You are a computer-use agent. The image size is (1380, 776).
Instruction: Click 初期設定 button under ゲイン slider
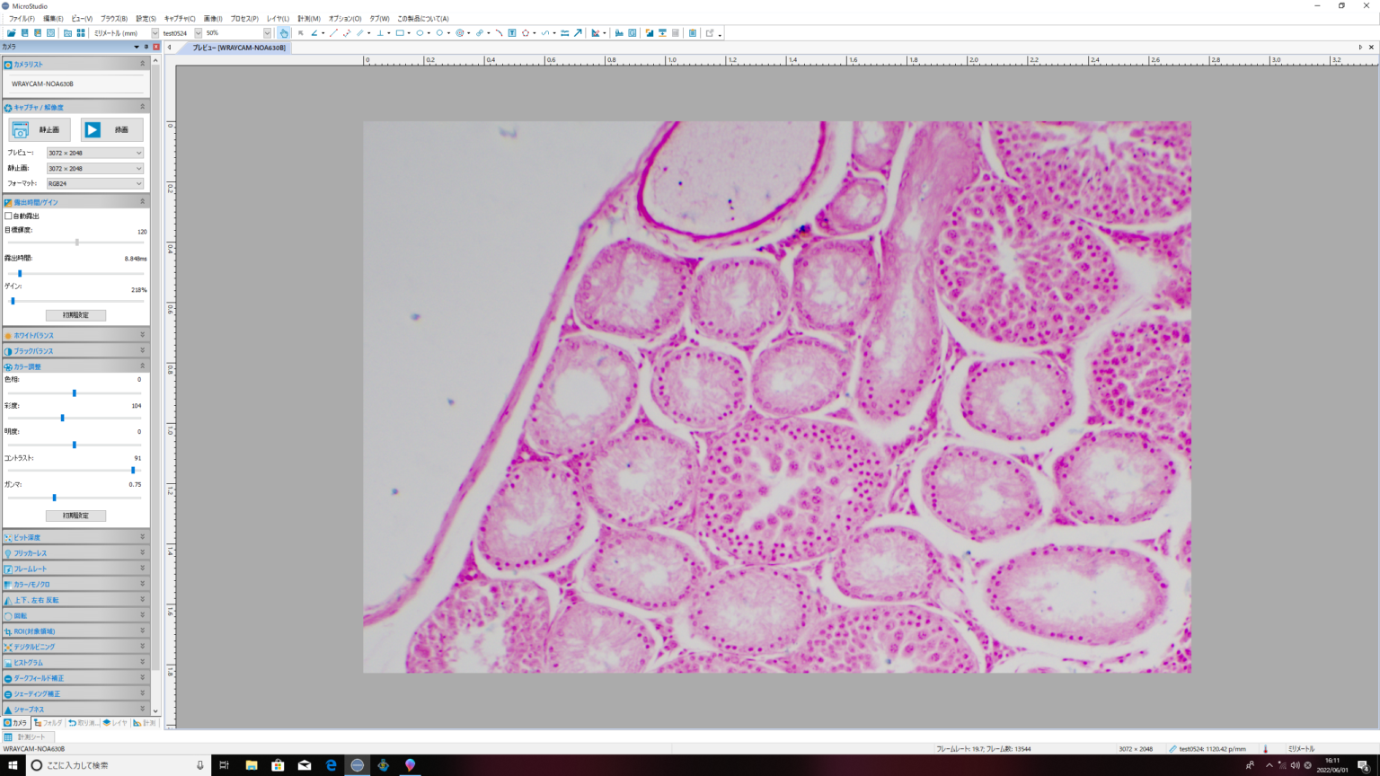tap(75, 315)
